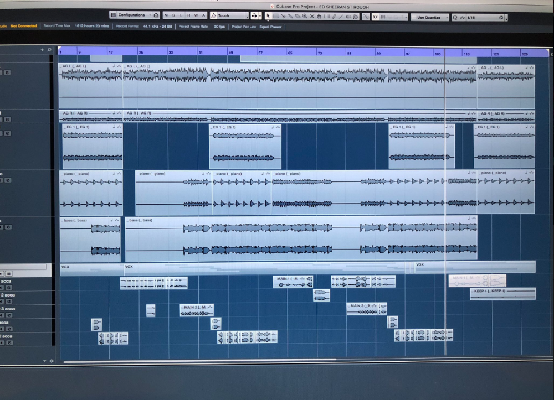This screenshot has height=400, width=554.
Task: Select the KEEP 1 audio clip
Action: tap(503, 293)
